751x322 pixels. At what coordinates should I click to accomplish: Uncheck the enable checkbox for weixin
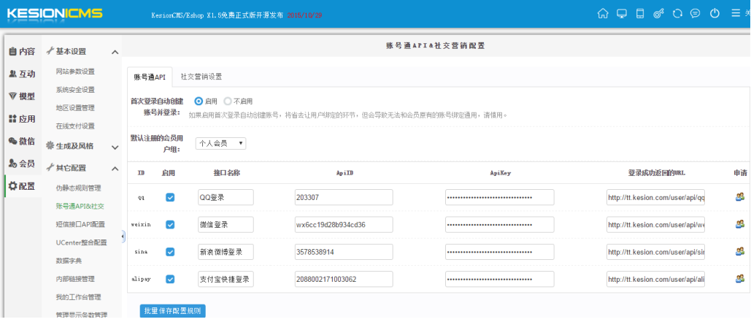(x=170, y=225)
